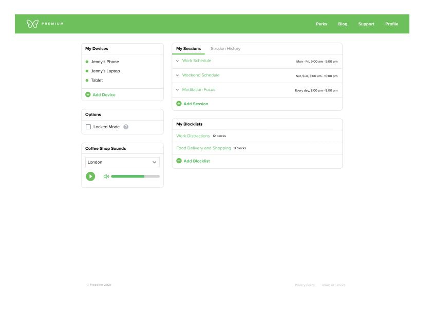Click the plus icon beside Add Session
The image size is (433, 313).
(179, 104)
